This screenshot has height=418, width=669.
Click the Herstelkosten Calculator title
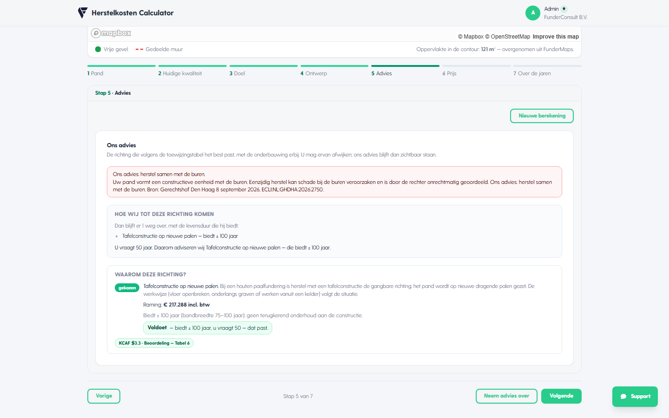point(132,13)
